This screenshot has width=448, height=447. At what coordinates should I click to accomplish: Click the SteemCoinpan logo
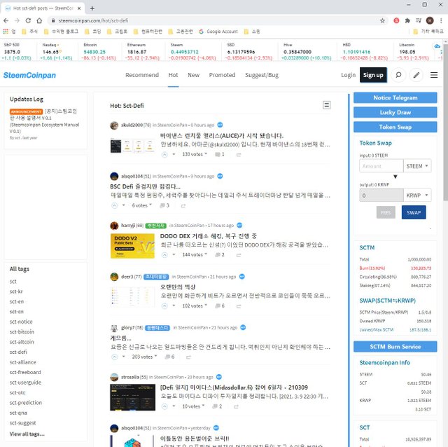coord(29,75)
